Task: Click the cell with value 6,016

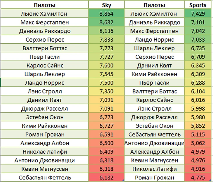Action: 198,100
